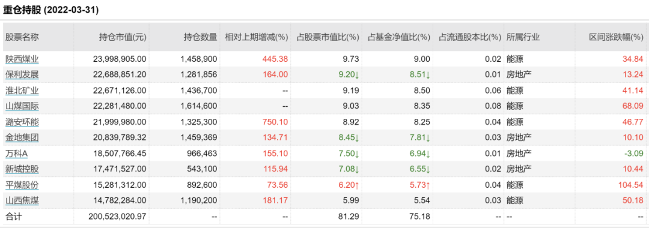Click the 所属行业 column header
Screen dimensions: 649x228
point(523,37)
